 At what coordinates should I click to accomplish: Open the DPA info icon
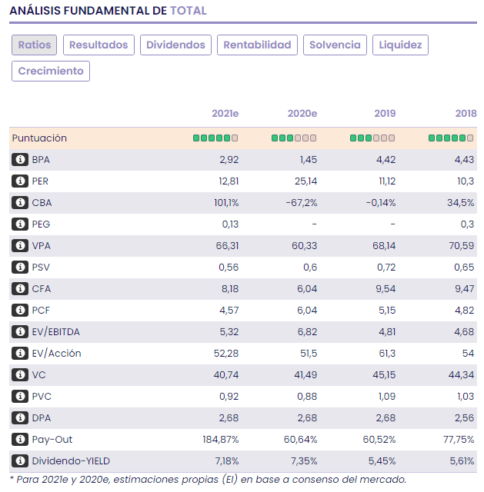[x=20, y=418]
